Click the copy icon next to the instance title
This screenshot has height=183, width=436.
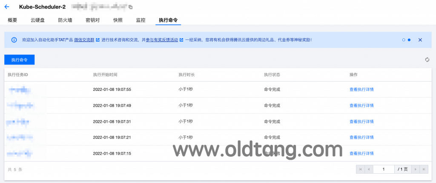pos(131,7)
